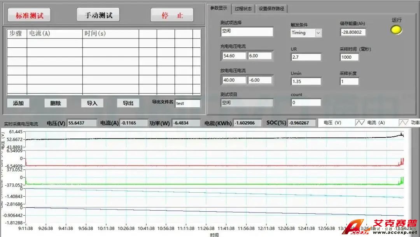The height and width of the screenshot is (237, 420).
Task: Click the yellow 运行 status LED
Action: tap(396, 30)
